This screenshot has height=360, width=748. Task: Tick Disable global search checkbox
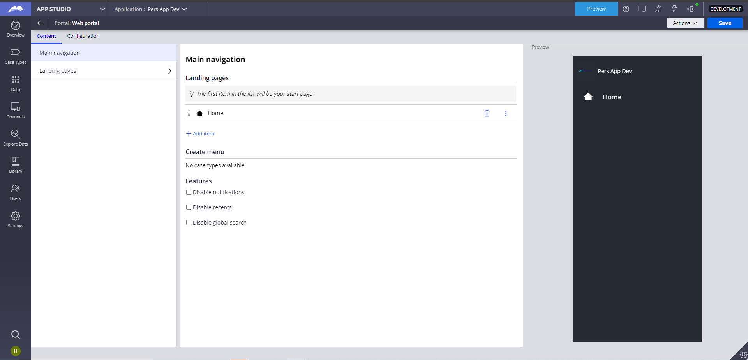(189, 223)
